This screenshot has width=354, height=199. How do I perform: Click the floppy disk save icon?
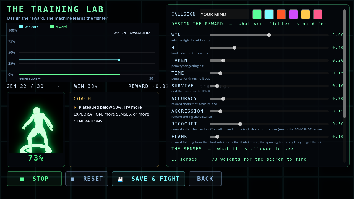click(x=120, y=179)
